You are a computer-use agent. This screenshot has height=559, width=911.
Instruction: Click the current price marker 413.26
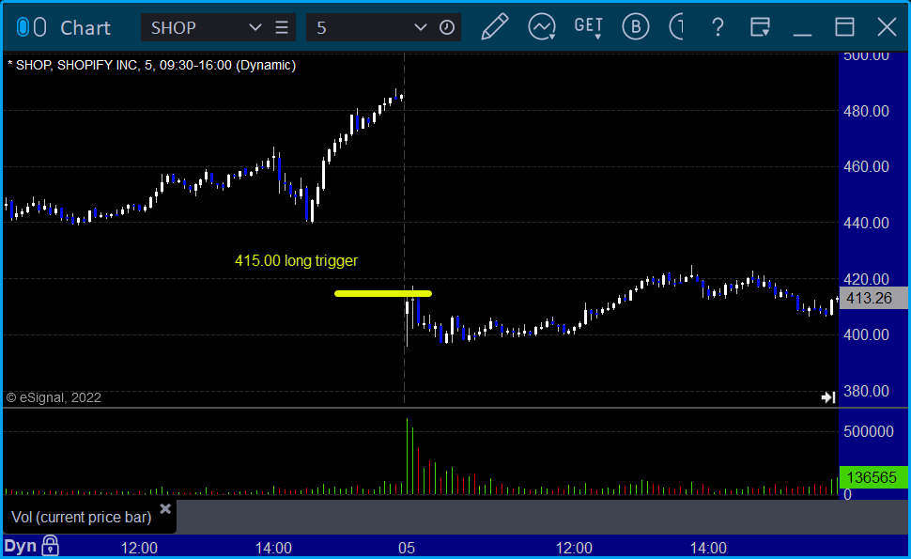click(x=873, y=298)
